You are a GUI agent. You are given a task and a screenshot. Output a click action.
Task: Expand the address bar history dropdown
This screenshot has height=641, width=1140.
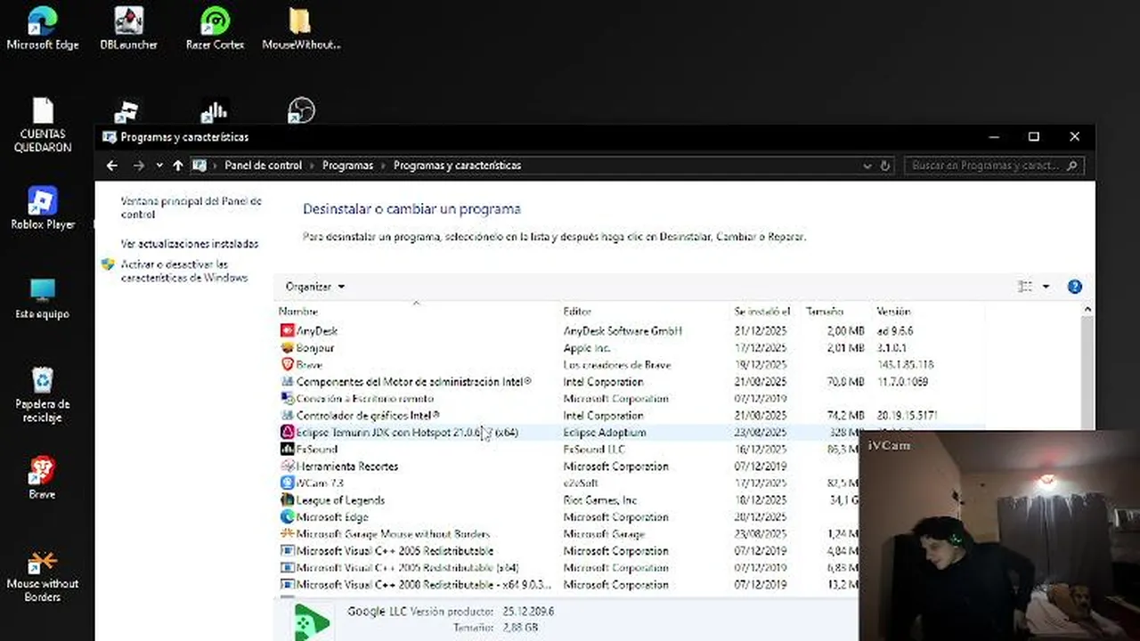point(867,166)
